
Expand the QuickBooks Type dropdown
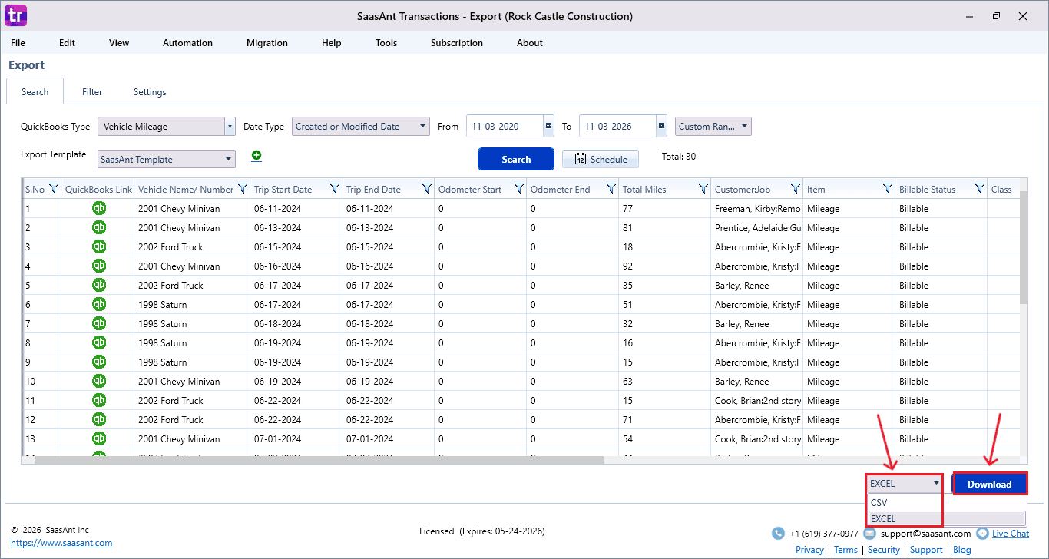tap(230, 127)
